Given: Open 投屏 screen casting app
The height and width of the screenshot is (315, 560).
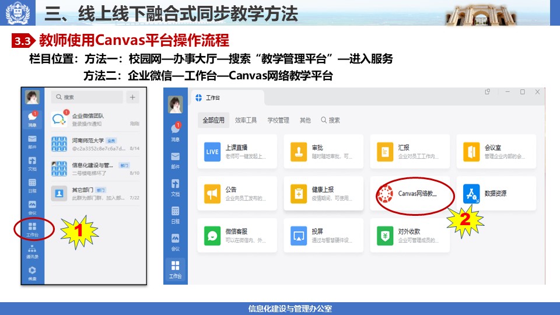Looking at the screenshot, I should 324,236.
